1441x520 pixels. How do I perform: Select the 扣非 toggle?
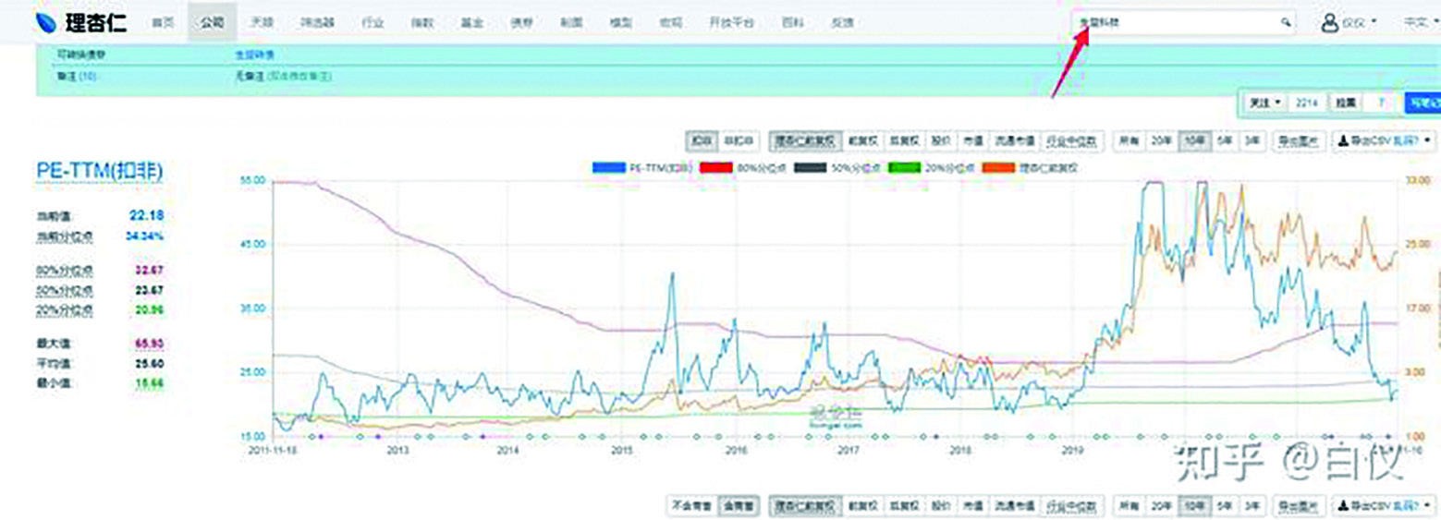(702, 141)
